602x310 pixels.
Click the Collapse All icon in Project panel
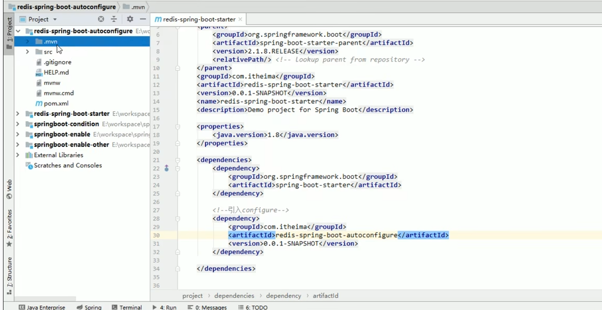[x=114, y=19]
